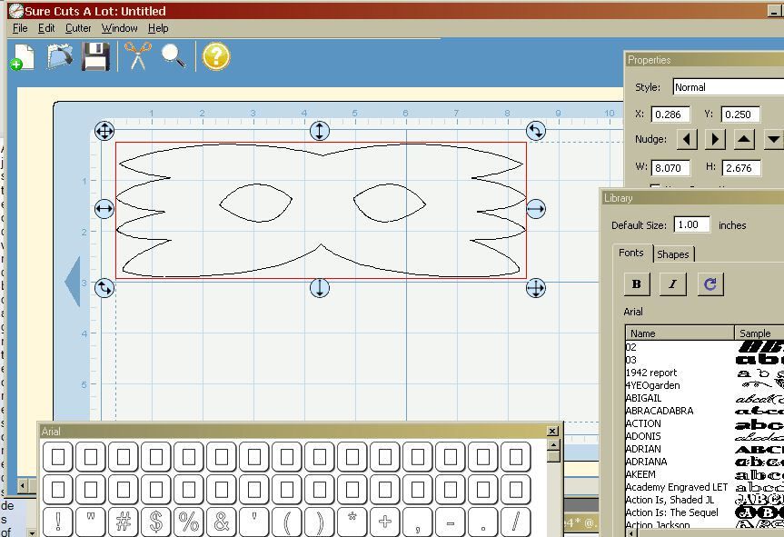Insert the ampersand character key
784x537 pixels.
pos(222,522)
